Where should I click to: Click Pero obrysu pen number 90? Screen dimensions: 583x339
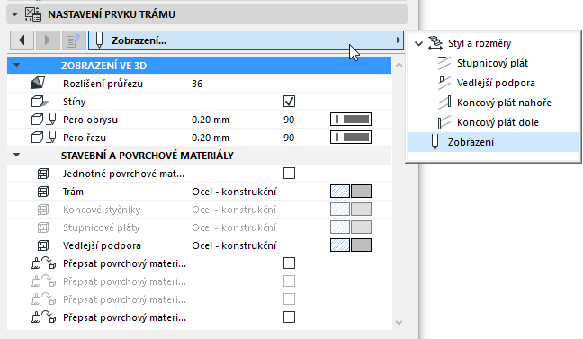289,120
